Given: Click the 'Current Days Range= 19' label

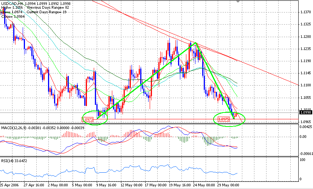Looking at the screenshot, I should pos(46,12).
